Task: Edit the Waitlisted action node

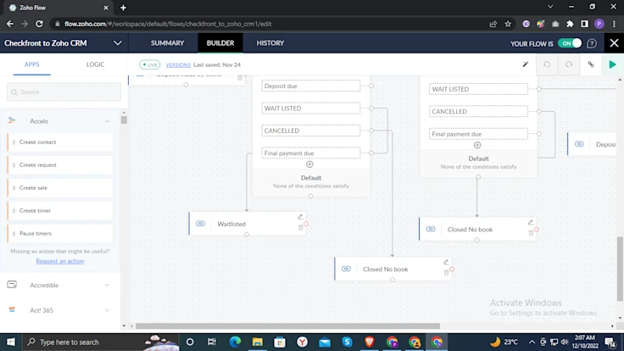Action: pyautogui.click(x=300, y=217)
